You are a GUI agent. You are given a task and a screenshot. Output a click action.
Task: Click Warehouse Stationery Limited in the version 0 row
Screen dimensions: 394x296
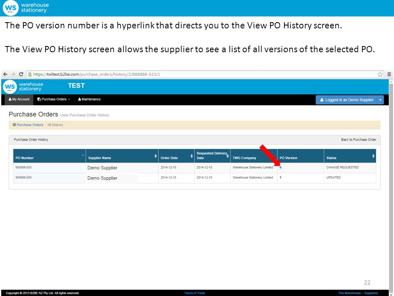coord(252,167)
